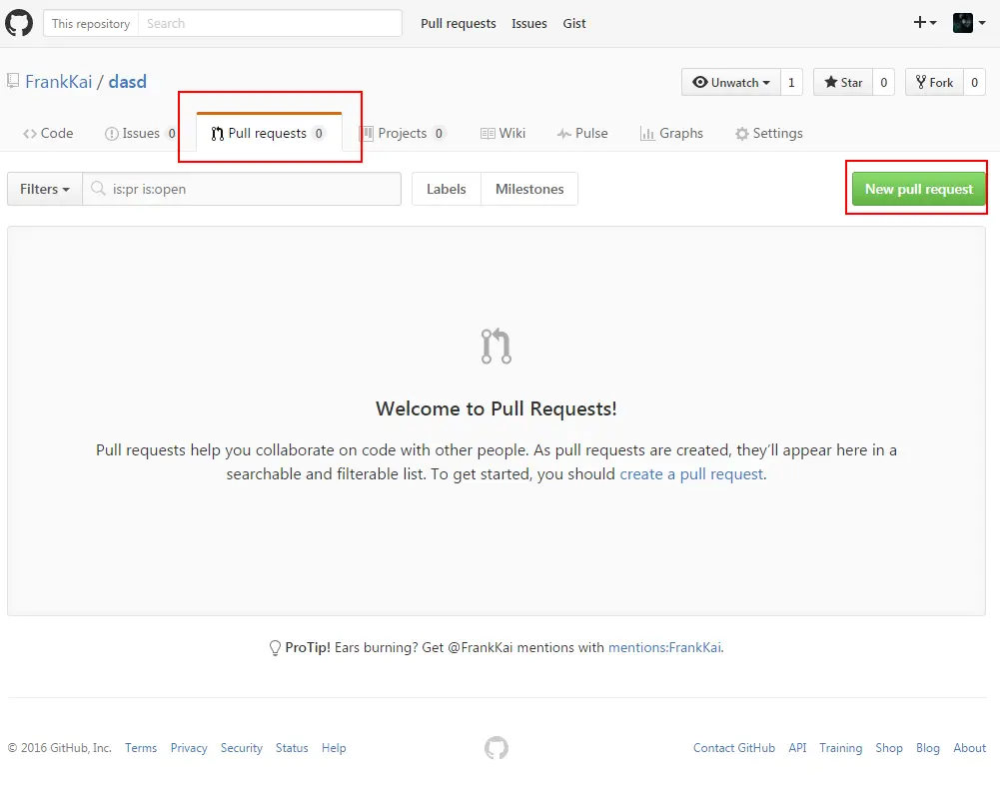The height and width of the screenshot is (793, 1000).
Task: Click the Welcome to Pull Requests! heading
Action: (x=497, y=408)
